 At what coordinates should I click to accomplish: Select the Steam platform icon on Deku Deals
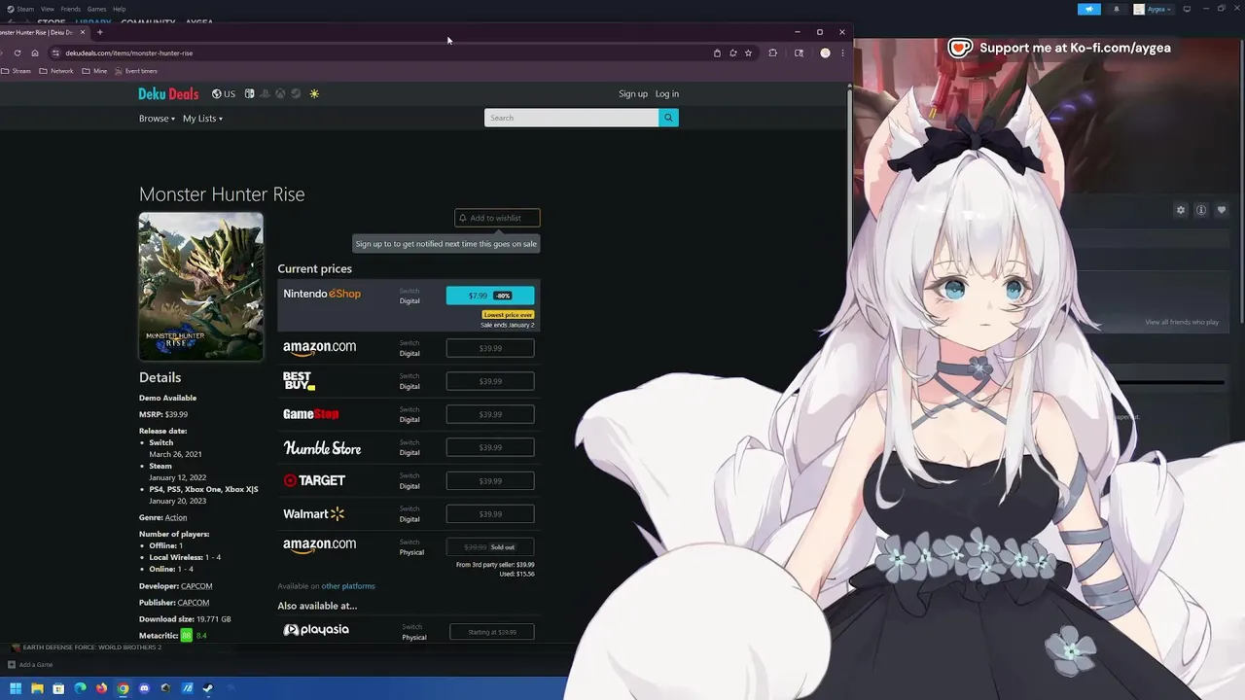tap(296, 94)
